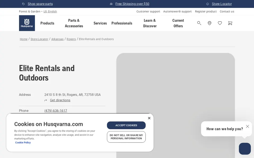Click the Get directions link
The image size is (254, 158).
(60, 100)
